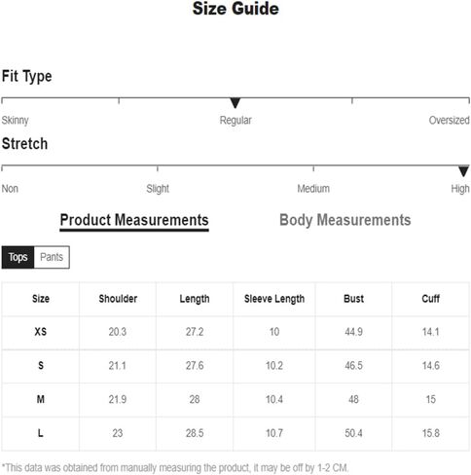Image resolution: width=471 pixels, height=475 pixels.
Task: Toggle to the Pants measurements
Action: tap(52, 257)
